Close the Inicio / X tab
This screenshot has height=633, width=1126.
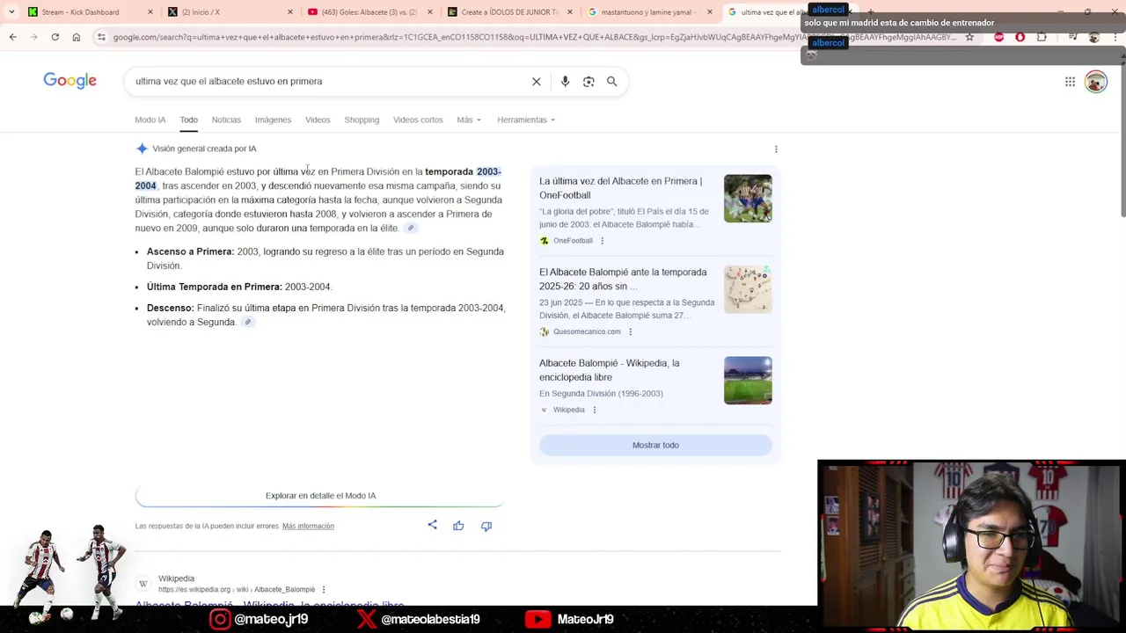(290, 11)
